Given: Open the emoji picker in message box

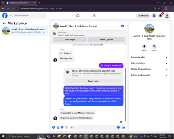Looking at the screenshot, I should 118,128.
